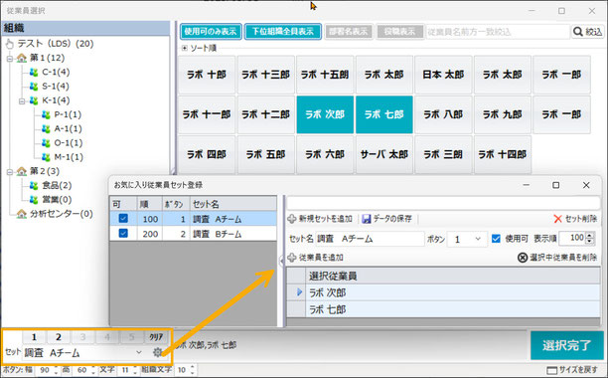Image resolution: width=608 pixels, height=378 pixels.
Task: Click the ボタン column header
Action: (x=176, y=204)
